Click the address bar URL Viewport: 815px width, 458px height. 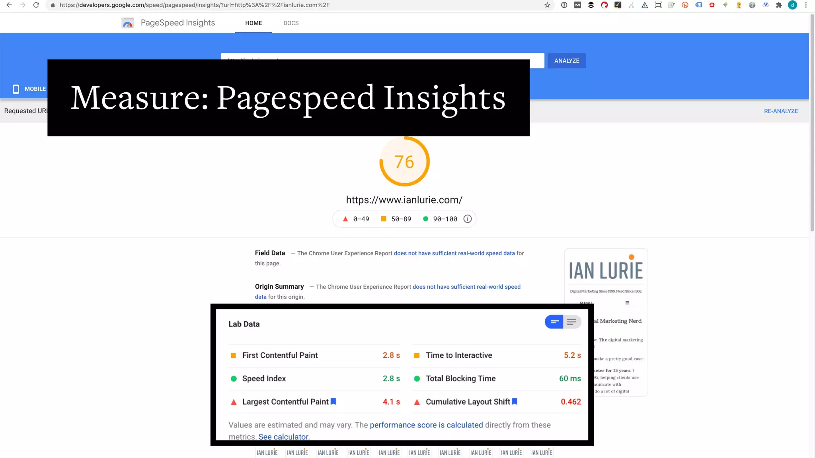(195, 5)
